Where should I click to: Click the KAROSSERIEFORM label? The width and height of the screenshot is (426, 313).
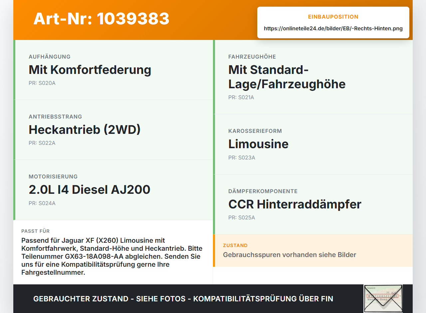coord(255,131)
